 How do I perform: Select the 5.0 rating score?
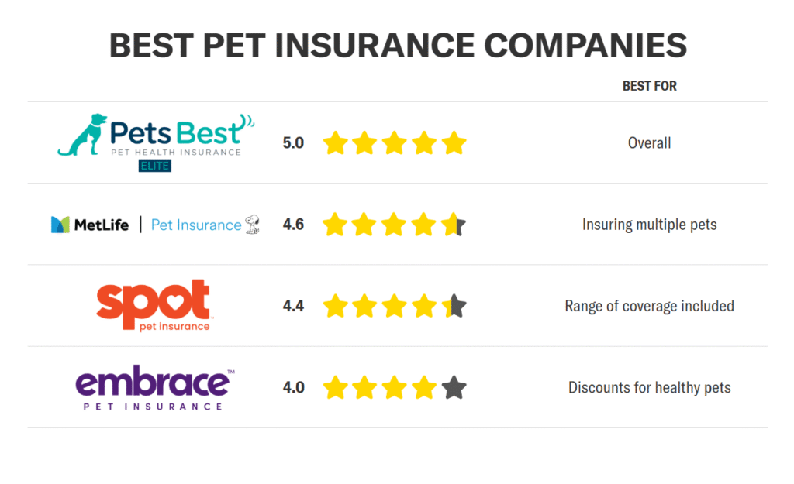(x=293, y=143)
